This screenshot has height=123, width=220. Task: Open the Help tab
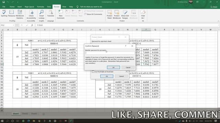click(x=71, y=7)
